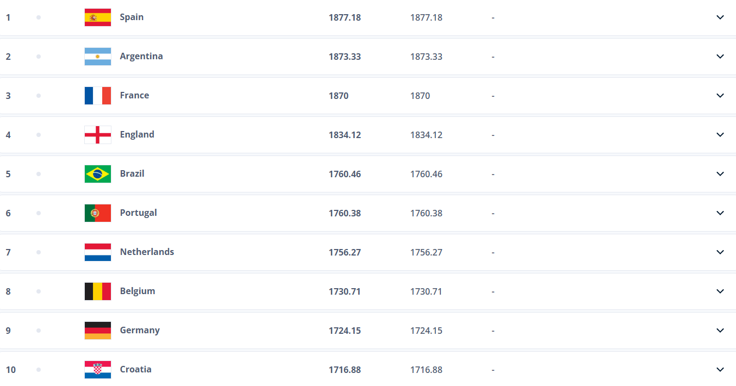Open the Netherlands team link
This screenshot has height=386, width=736.
tap(147, 252)
